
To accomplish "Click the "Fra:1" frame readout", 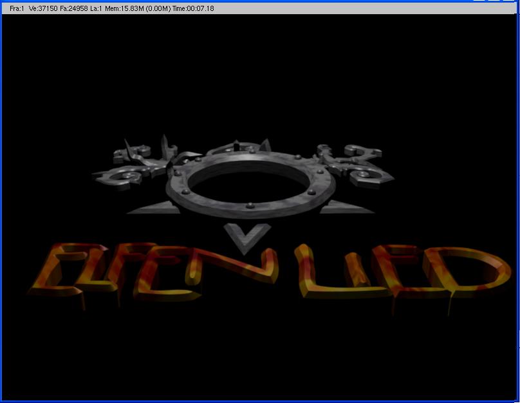I will [x=17, y=8].
